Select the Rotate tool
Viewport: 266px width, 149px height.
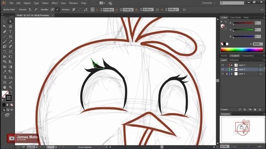pyautogui.click(x=5, y=52)
